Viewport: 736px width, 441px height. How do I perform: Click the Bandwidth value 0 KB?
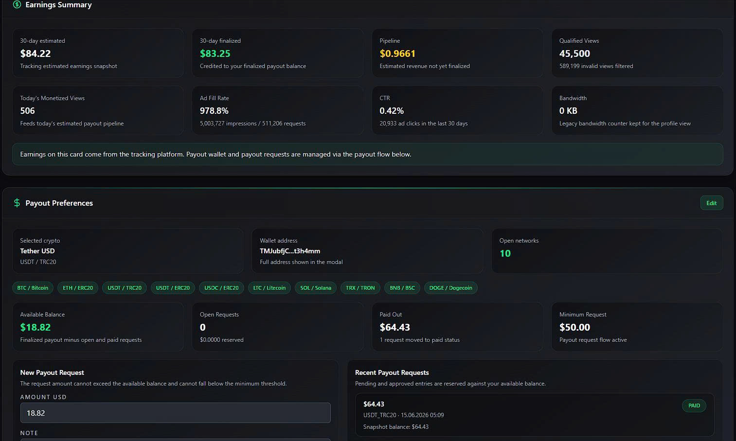568,111
